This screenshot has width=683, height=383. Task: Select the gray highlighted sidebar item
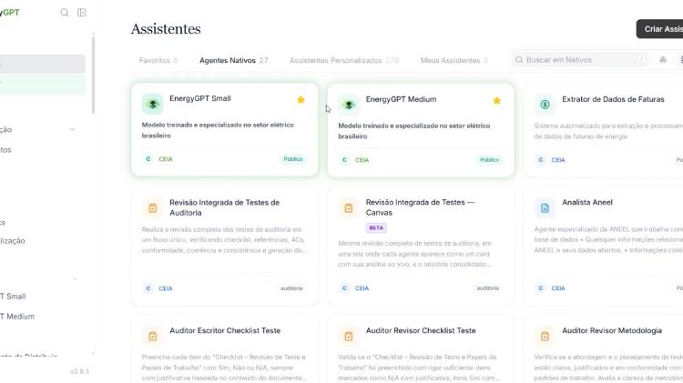click(43, 64)
